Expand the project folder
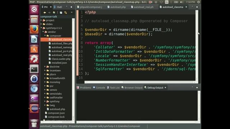 [41, 20]
